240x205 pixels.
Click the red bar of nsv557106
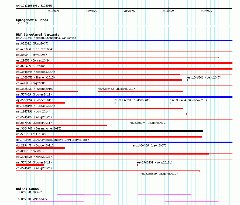(x=30, y=165)
